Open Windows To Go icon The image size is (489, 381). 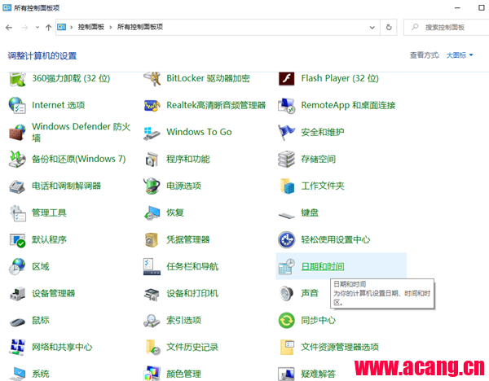pyautogui.click(x=152, y=133)
